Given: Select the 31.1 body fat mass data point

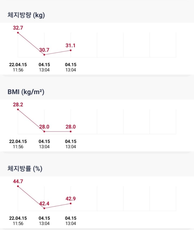Looking at the screenshot, I should [71, 50].
